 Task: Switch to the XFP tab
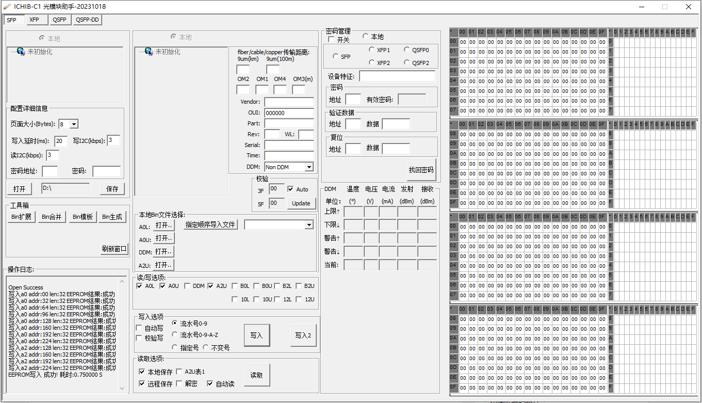[36, 20]
